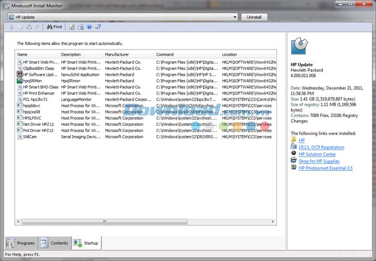The width and height of the screenshot is (376, 261).
Task: Click the Refresh toolbar icon
Action: click(71, 27)
